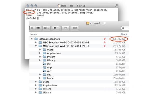Screen dimensions: 150x94
Task: Select the tmp alias folder icon
Action: tap(44, 67)
